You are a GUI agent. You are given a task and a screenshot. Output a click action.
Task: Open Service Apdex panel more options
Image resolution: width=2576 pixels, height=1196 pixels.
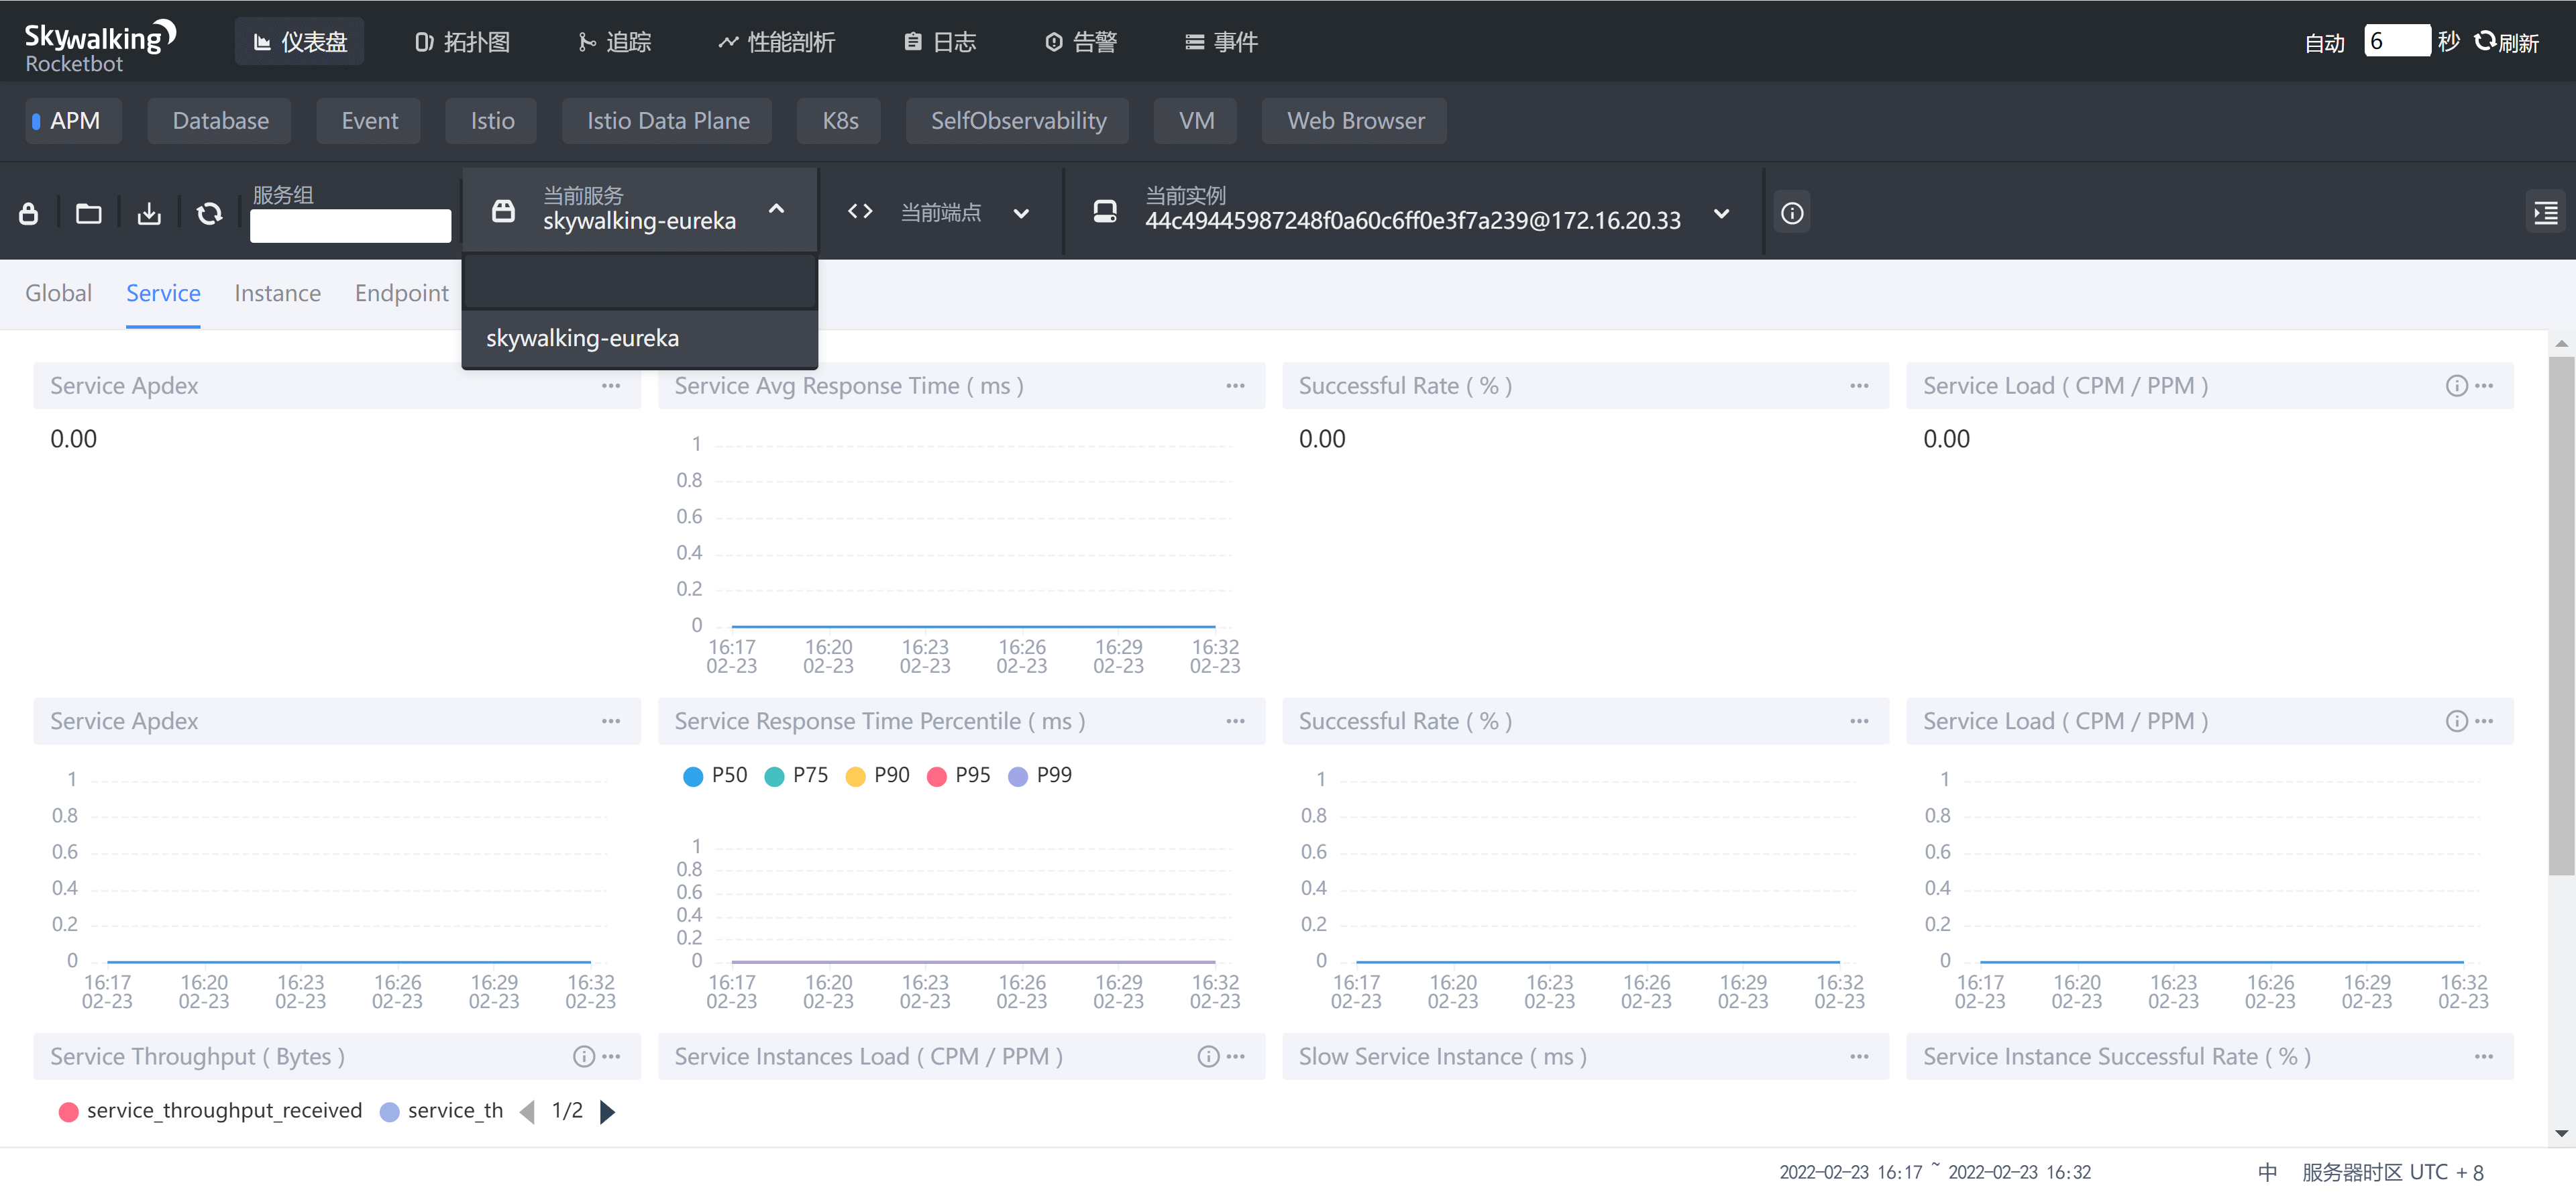[x=611, y=386]
